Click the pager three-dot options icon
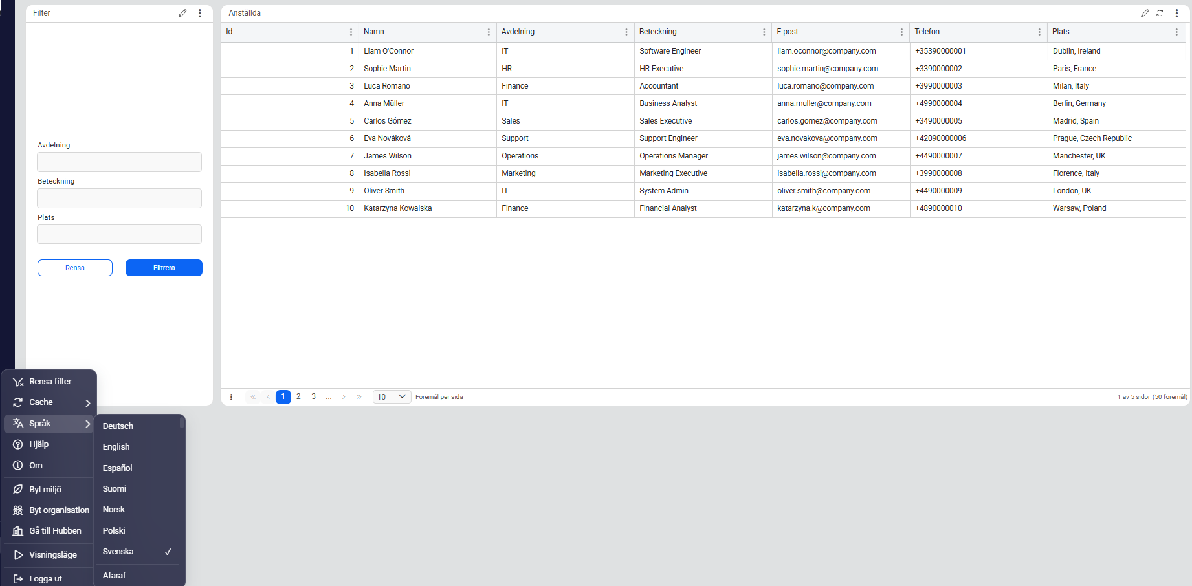Screen dimensions: 1192x586 [x=231, y=397]
